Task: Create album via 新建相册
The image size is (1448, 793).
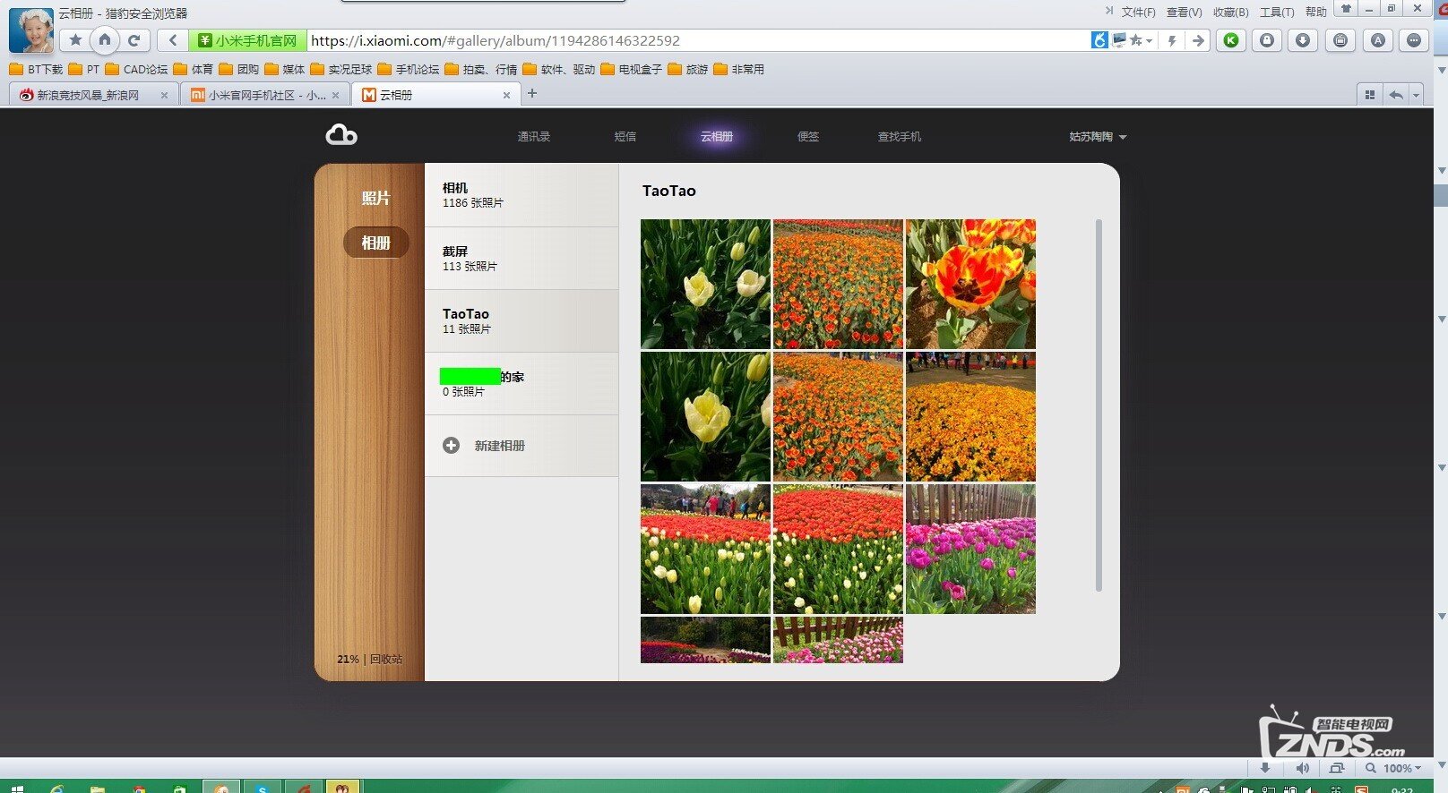Action: click(521, 446)
